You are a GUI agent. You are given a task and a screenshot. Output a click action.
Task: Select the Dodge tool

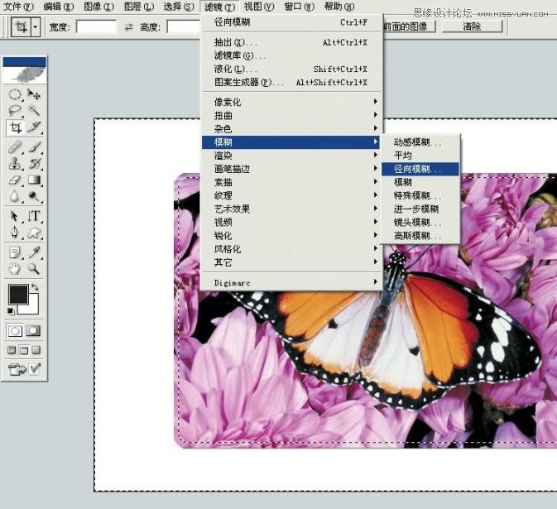click(34, 196)
